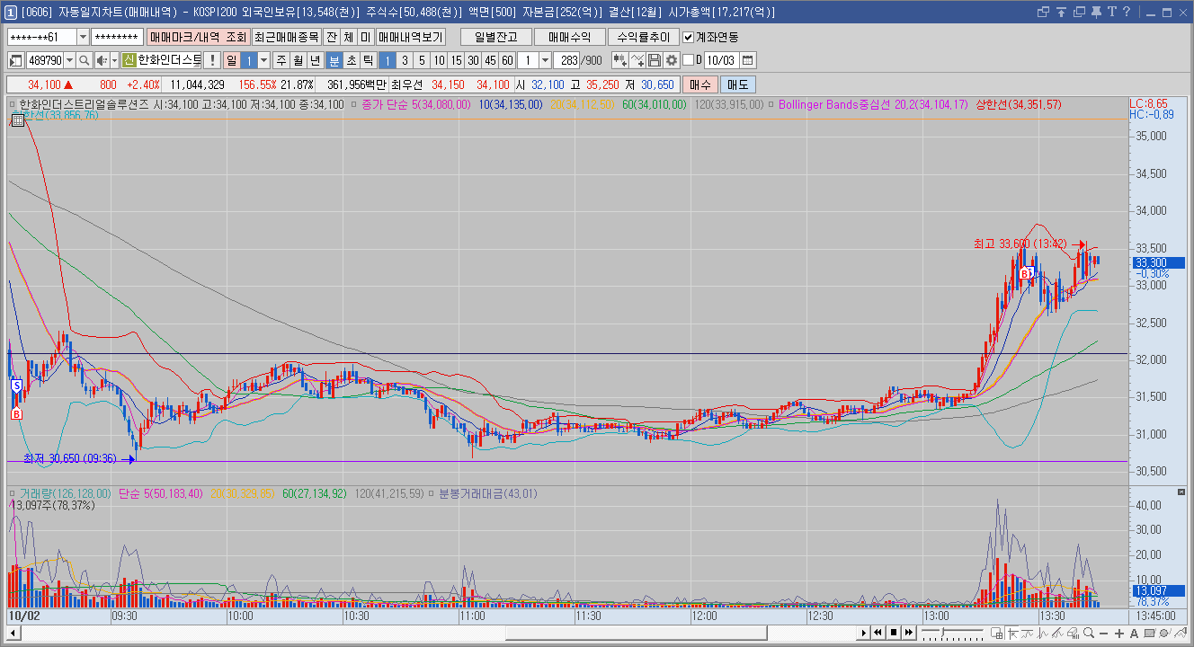Select the 월 monthly period toggle
This screenshot has height=647, width=1194.
(298, 60)
